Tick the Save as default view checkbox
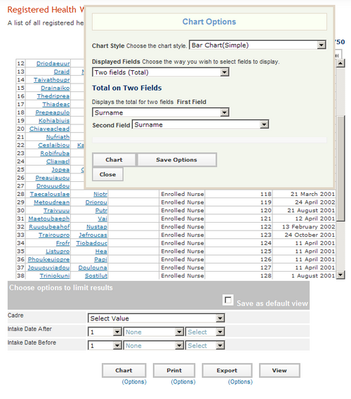This screenshot has height=399, width=351. coord(228,300)
